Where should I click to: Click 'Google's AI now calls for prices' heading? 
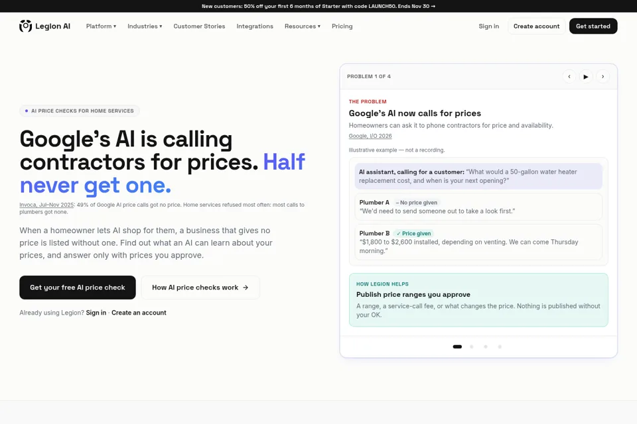click(x=415, y=113)
